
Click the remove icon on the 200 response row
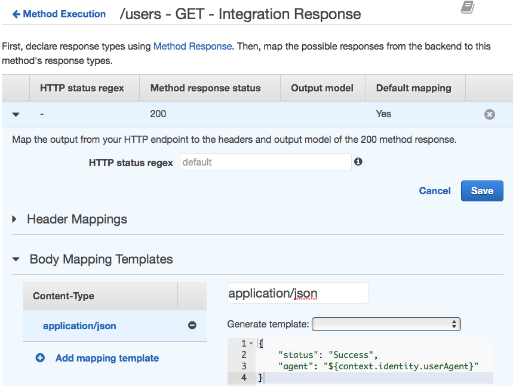pyautogui.click(x=489, y=114)
